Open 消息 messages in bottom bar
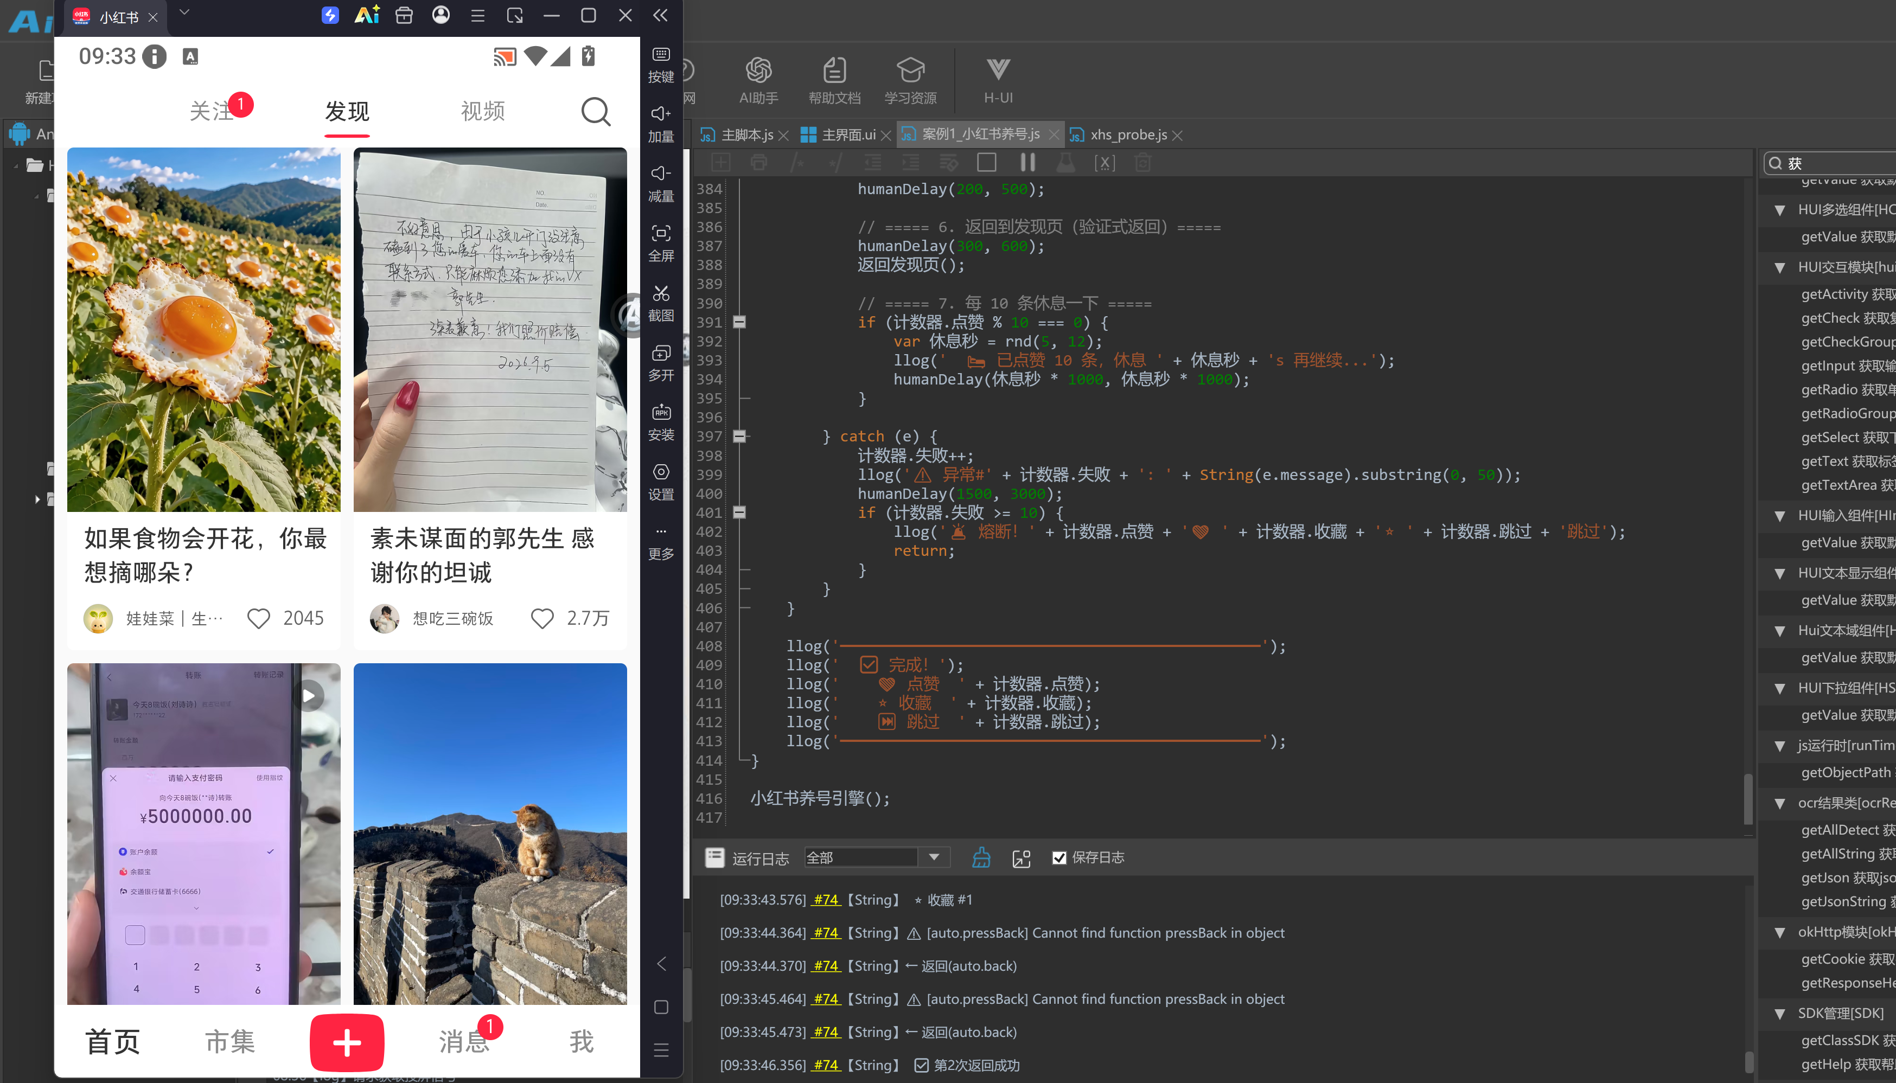The height and width of the screenshot is (1083, 1896). (463, 1042)
